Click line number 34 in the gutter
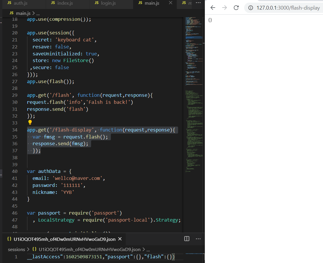 pyautogui.click(x=15, y=130)
